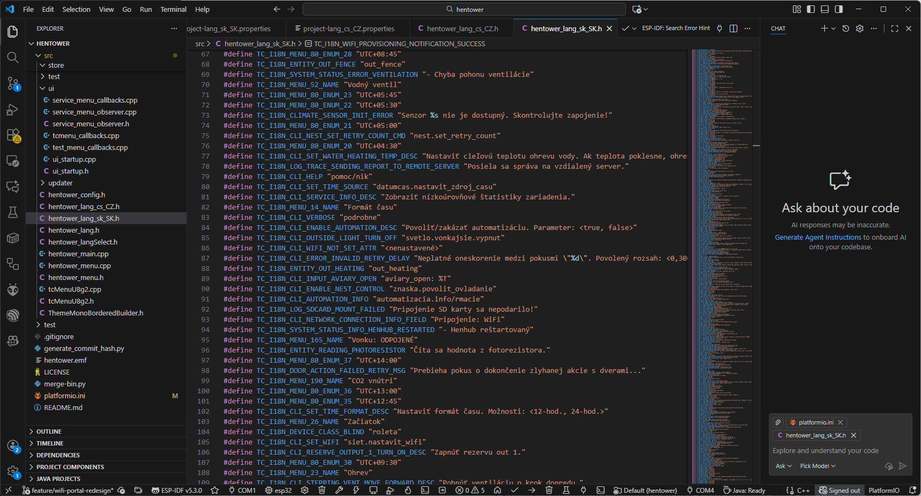Screen dimensions: 921x496
Task: Open the Search view in activity bar
Action: click(x=13, y=57)
